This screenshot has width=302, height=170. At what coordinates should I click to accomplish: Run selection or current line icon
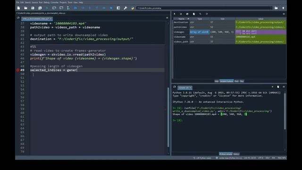[68, 8]
